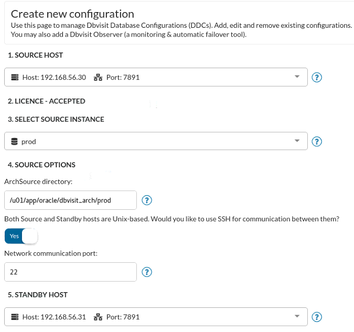Open help for the Standby Host field
Image resolution: width=354 pixels, height=332 pixels.
317,317
